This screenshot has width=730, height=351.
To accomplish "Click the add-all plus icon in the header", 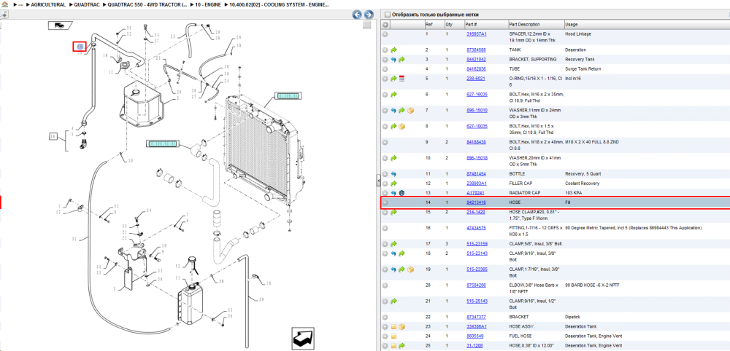I will (385, 24).
